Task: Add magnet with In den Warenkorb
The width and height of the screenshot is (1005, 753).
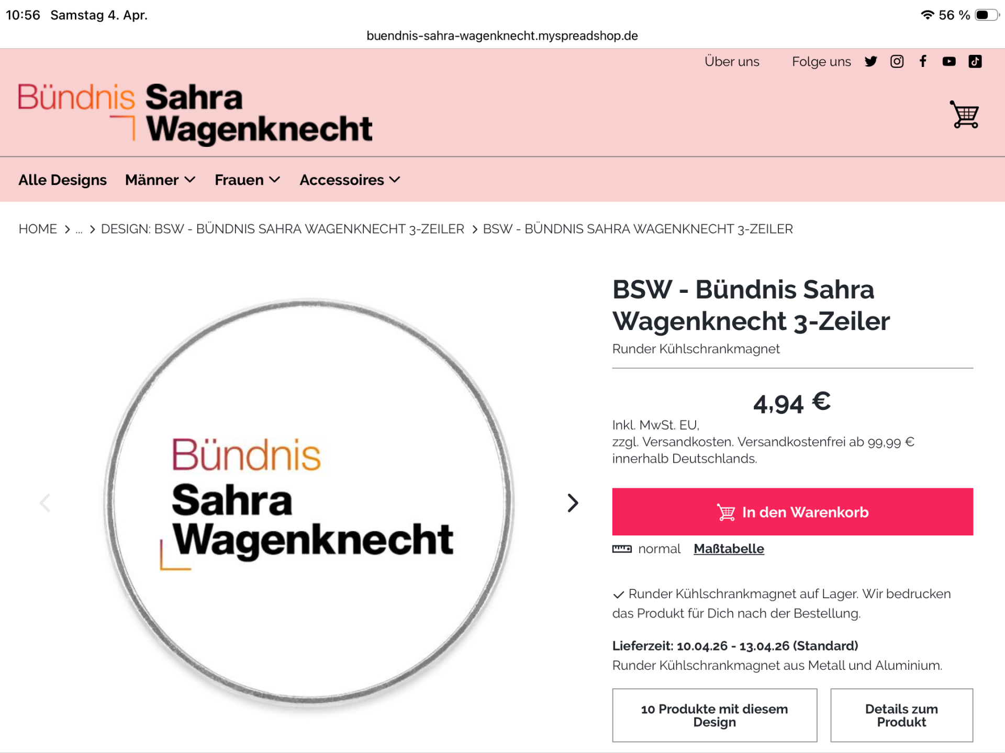Action: click(x=792, y=512)
